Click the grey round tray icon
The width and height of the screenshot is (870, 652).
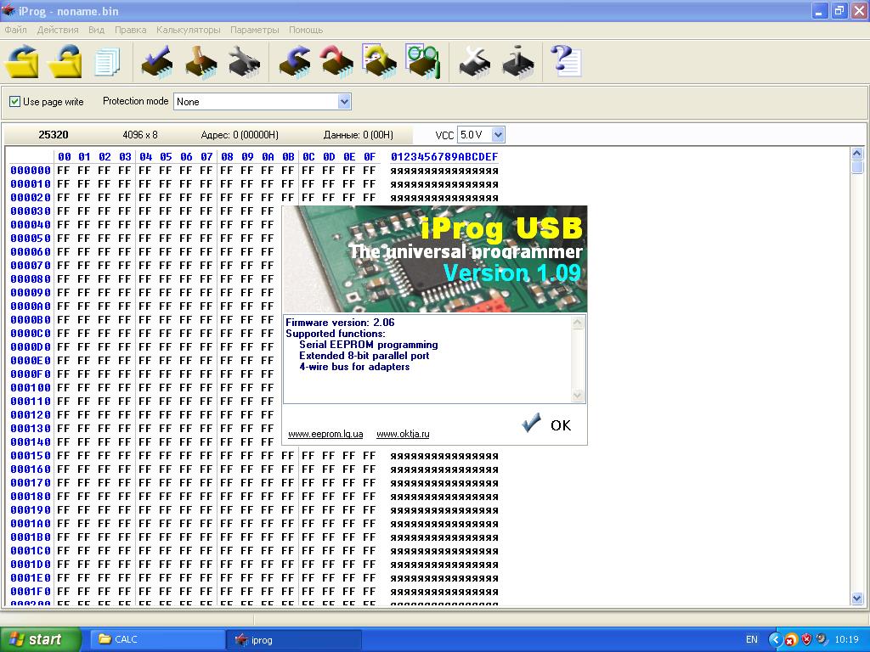[x=822, y=640]
